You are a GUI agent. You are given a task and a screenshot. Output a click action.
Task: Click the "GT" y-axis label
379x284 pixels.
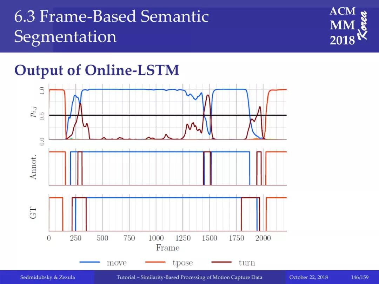pyautogui.click(x=33, y=213)
